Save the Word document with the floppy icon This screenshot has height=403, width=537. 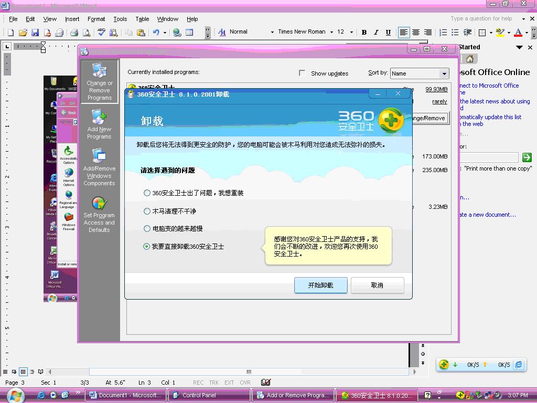[35, 32]
